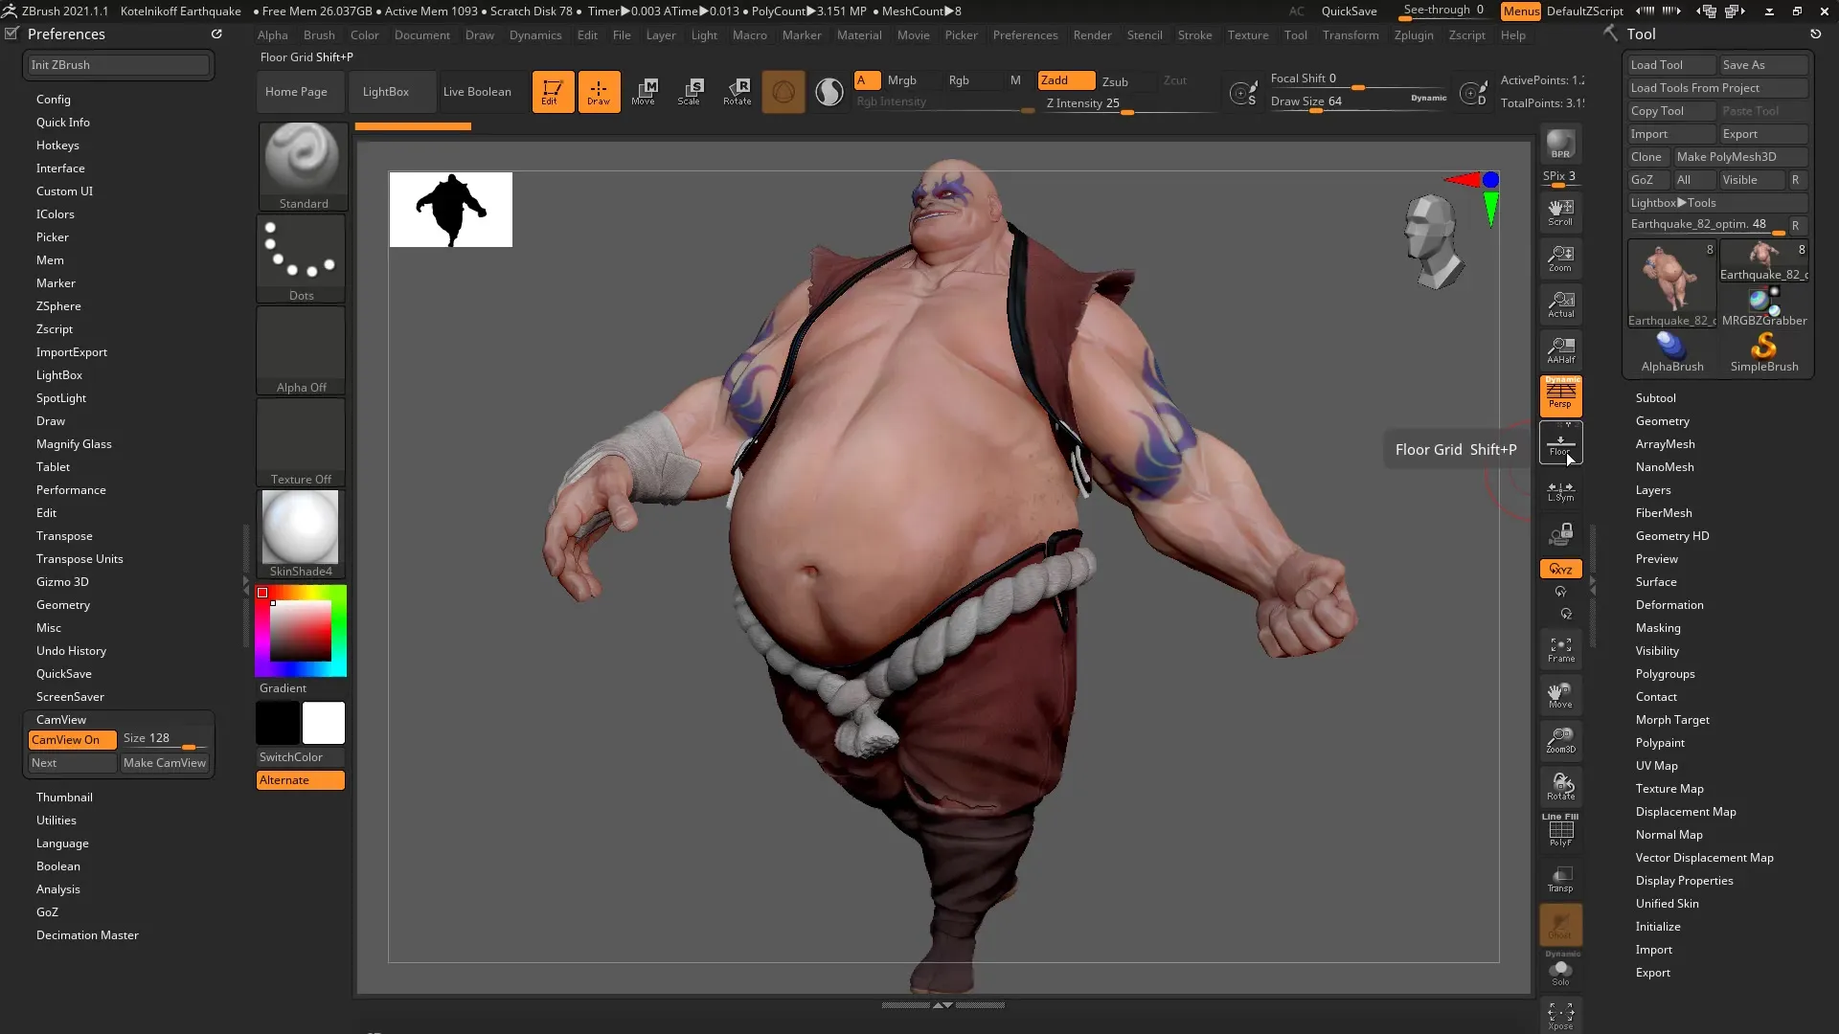Open the Dots stroke picker
The image size is (1839, 1034).
coord(302,258)
